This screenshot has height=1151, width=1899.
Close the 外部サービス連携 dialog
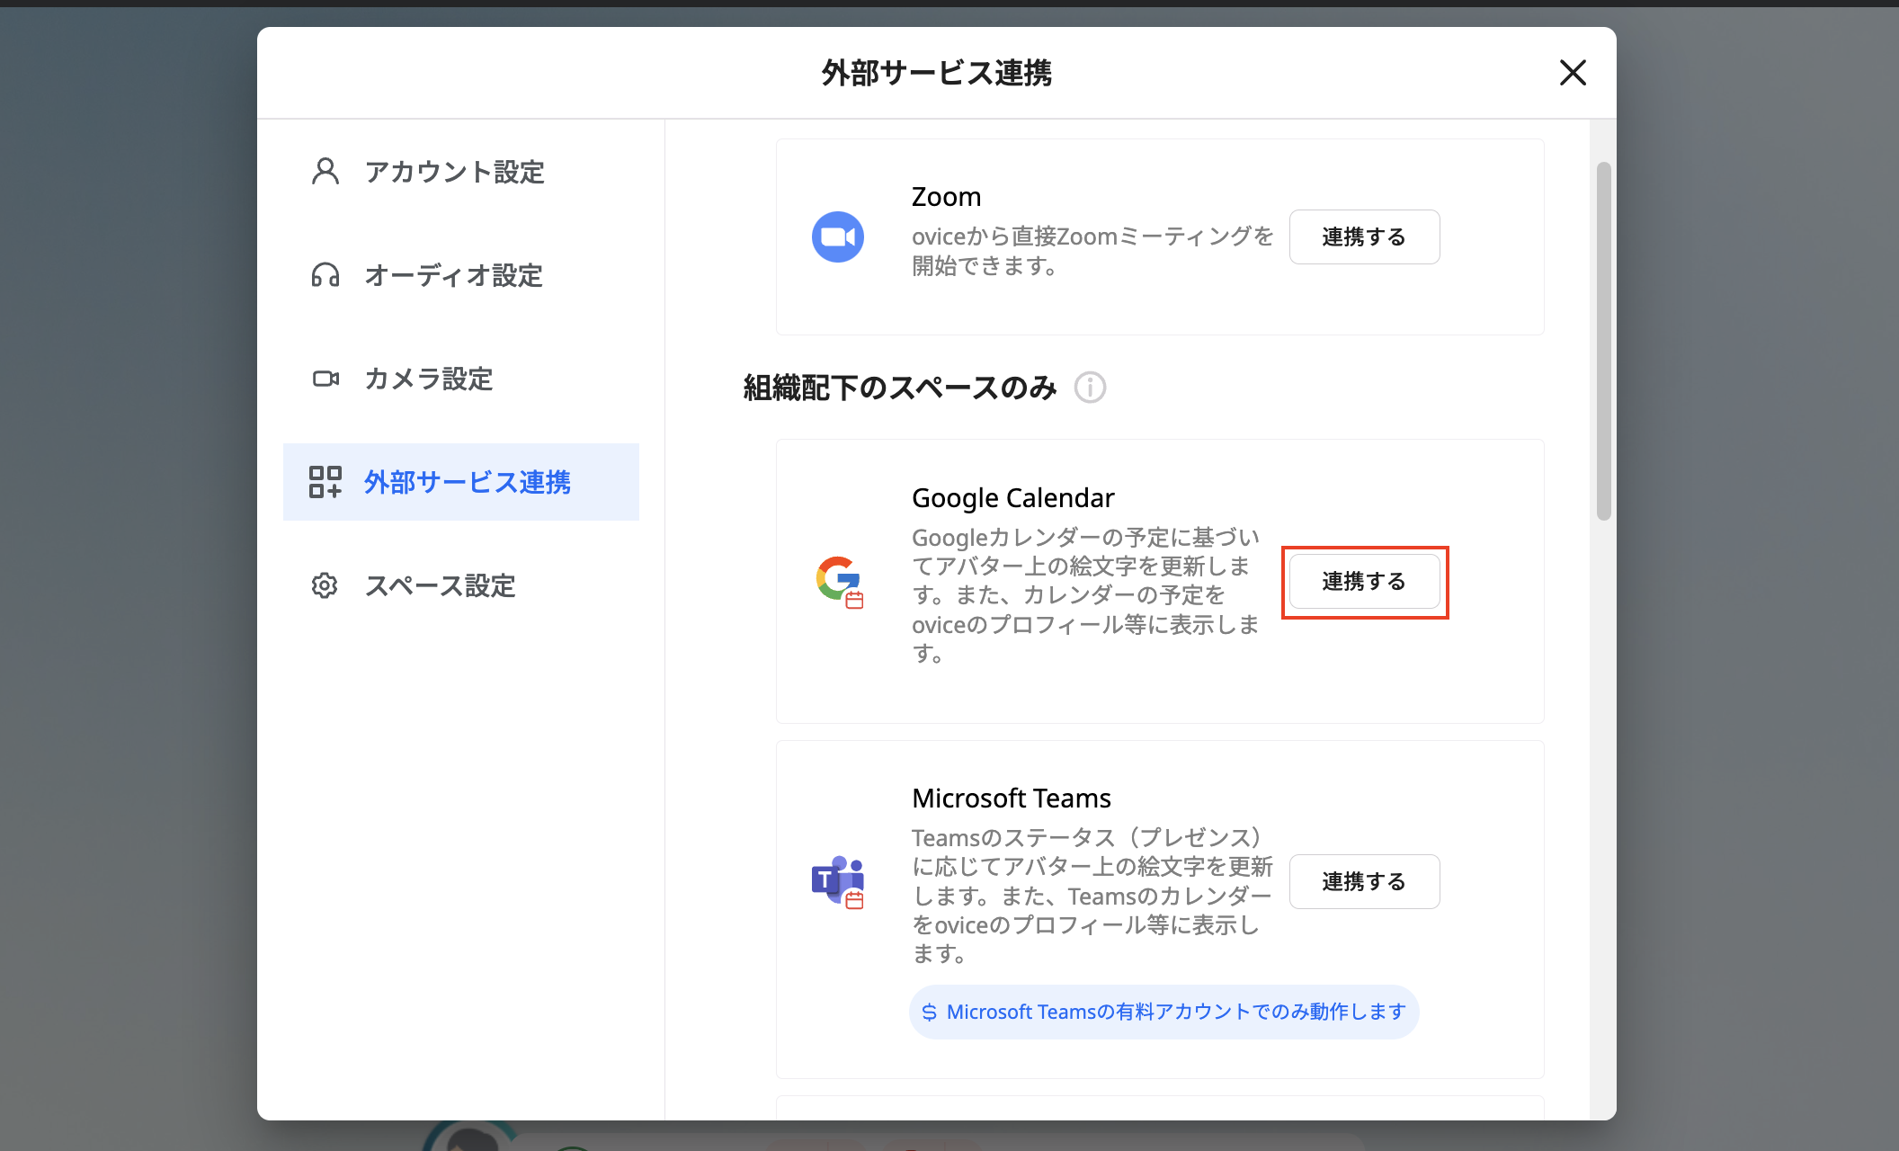click(1573, 73)
